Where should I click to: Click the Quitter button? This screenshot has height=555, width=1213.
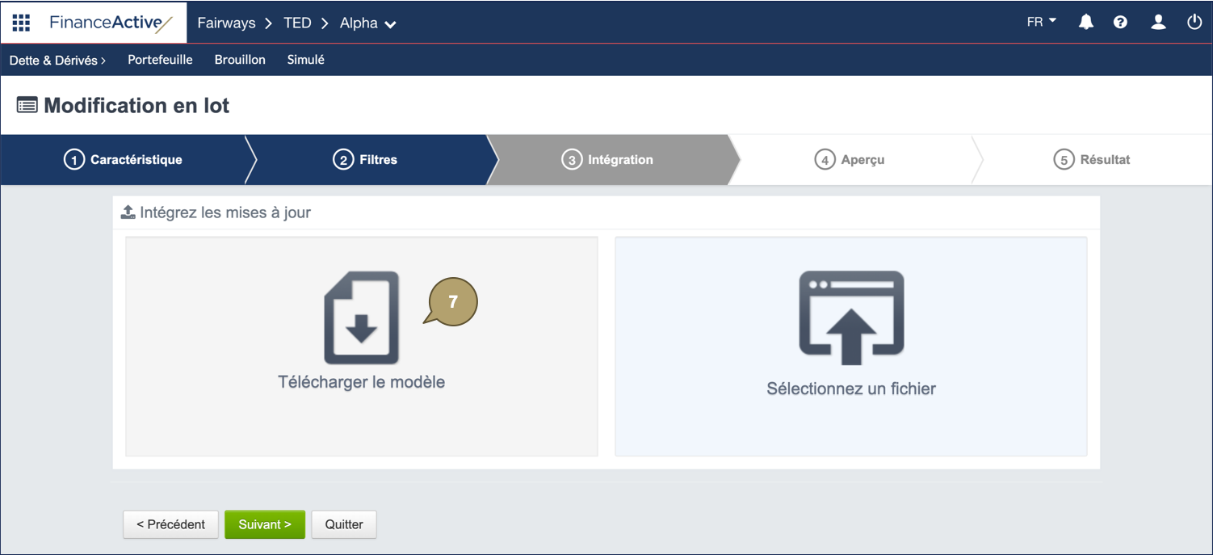point(343,524)
